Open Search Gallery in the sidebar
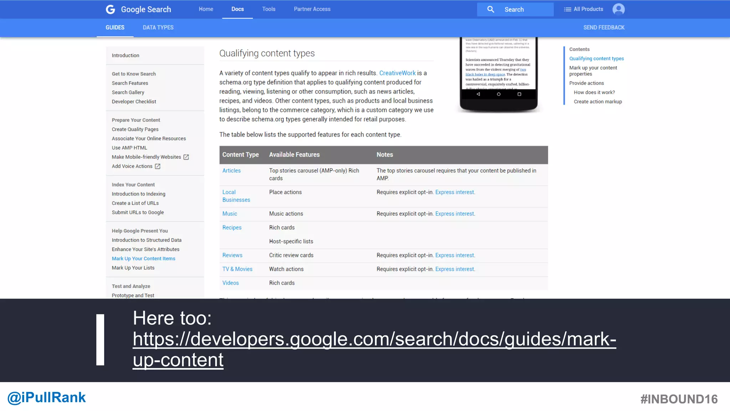730x411 pixels. point(128,92)
